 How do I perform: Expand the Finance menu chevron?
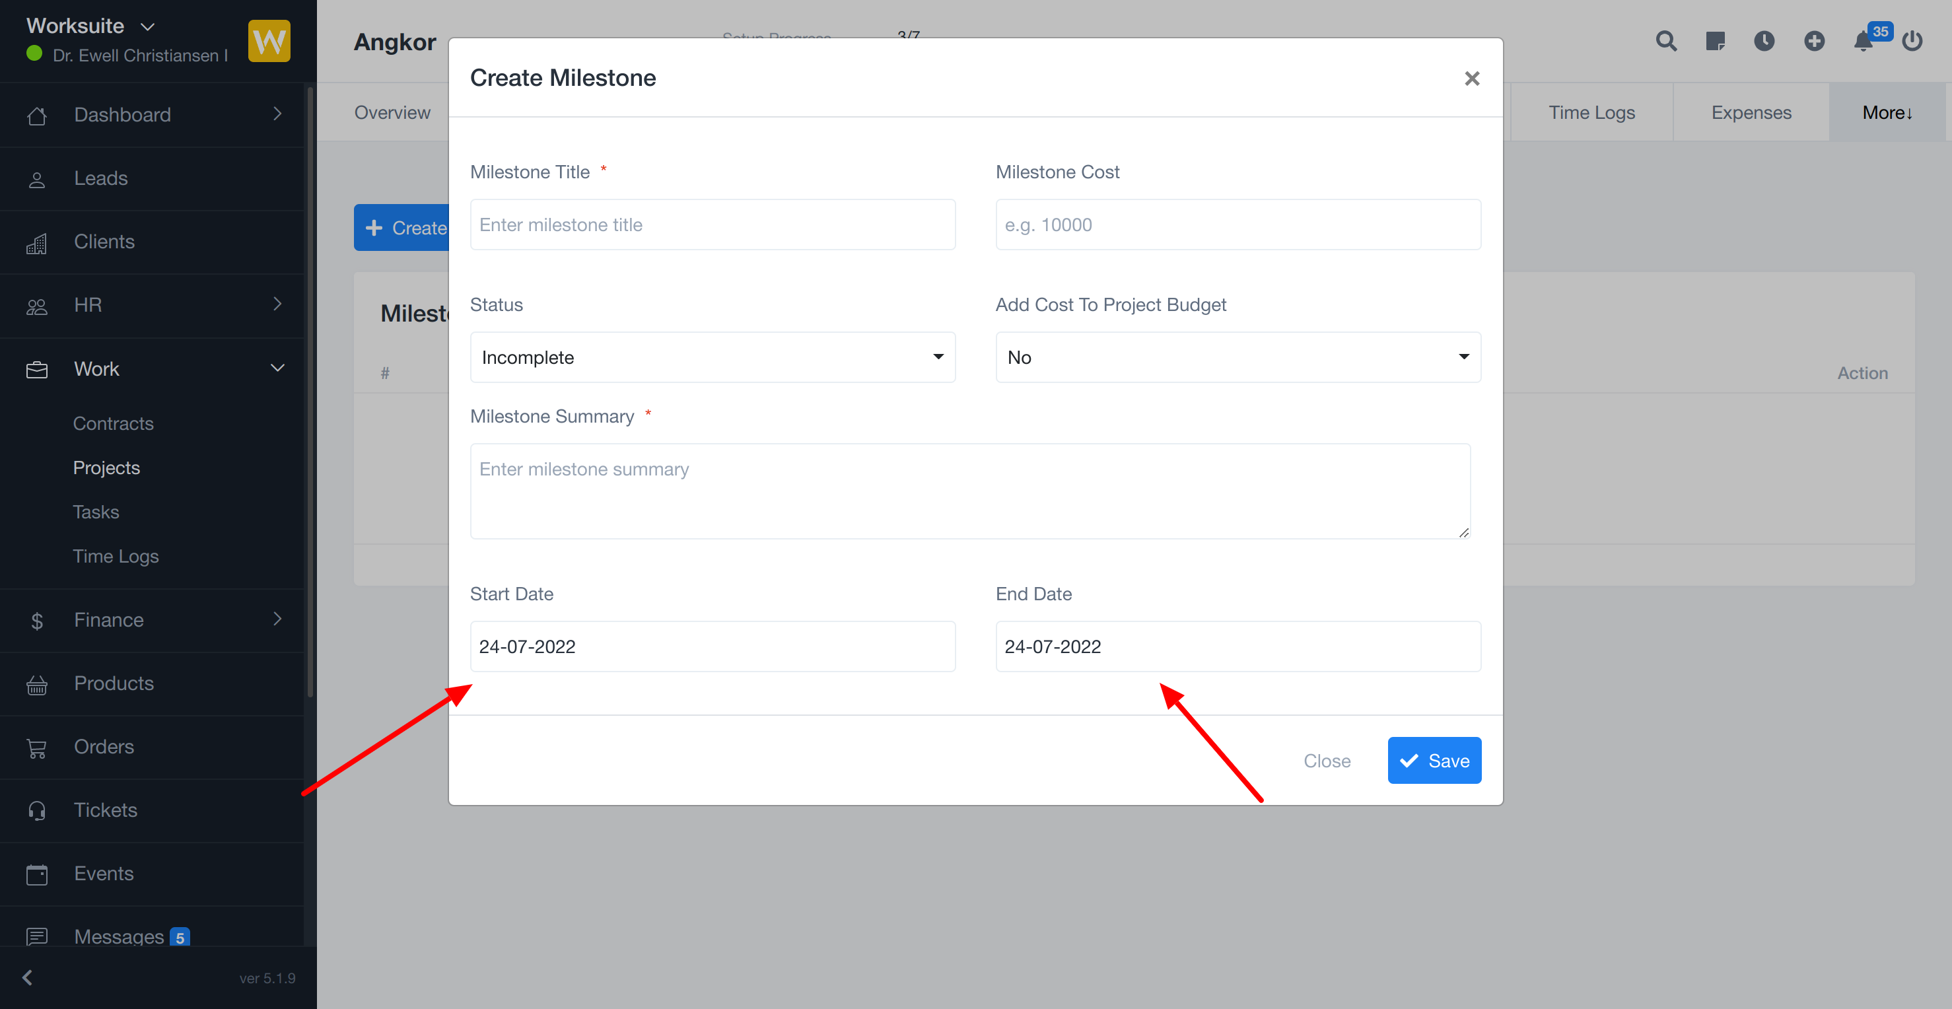[277, 619]
